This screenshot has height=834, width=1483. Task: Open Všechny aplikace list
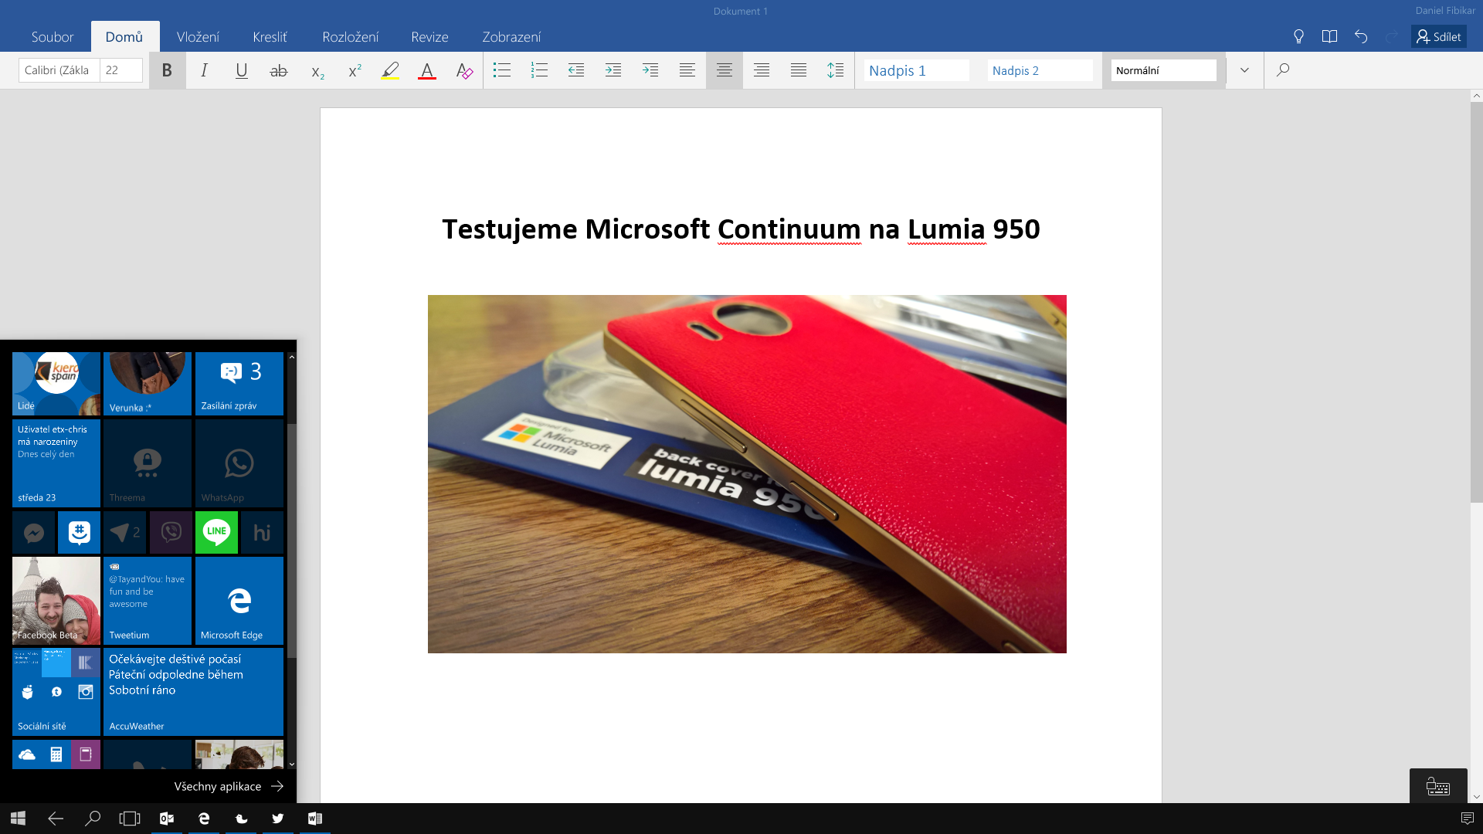coord(229,786)
